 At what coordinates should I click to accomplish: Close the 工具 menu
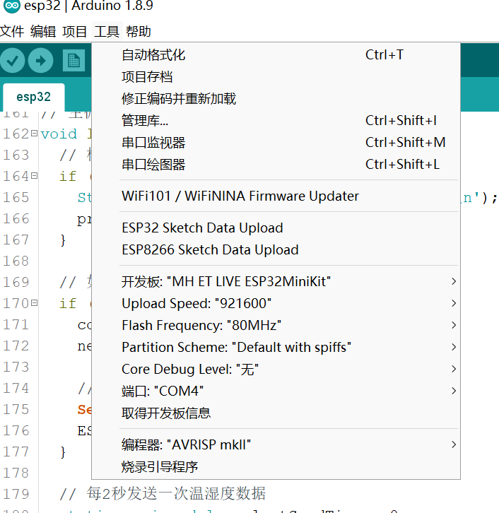107,32
